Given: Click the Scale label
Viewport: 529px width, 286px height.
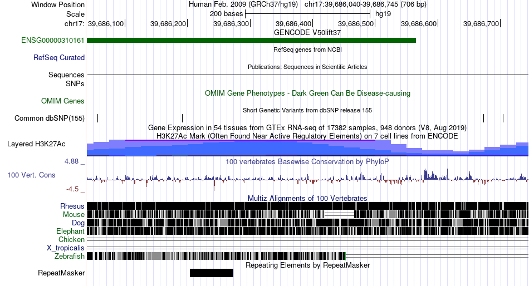Looking at the screenshot, I should tap(75, 14).
